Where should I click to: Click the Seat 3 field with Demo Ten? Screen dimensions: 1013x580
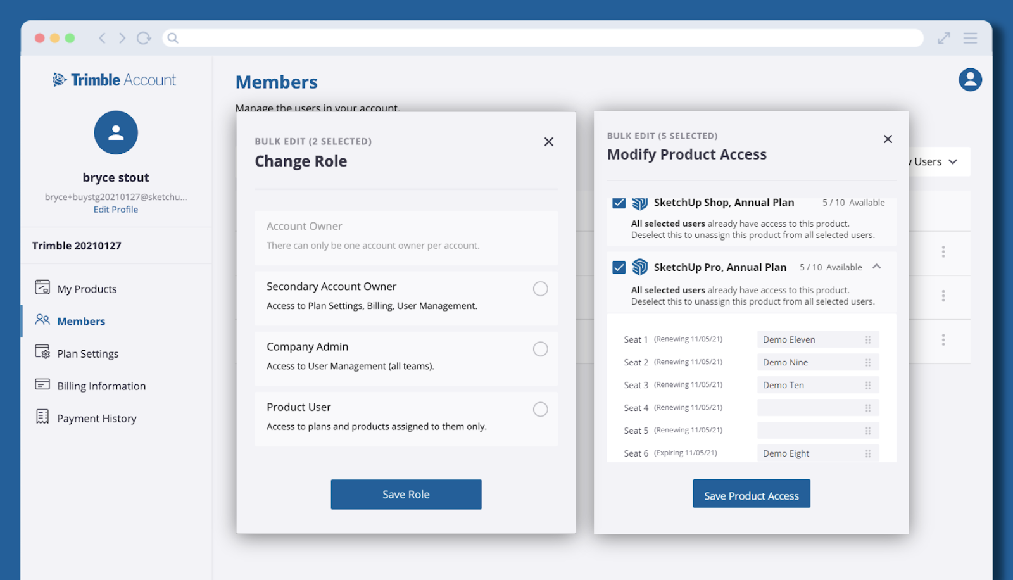click(x=818, y=386)
